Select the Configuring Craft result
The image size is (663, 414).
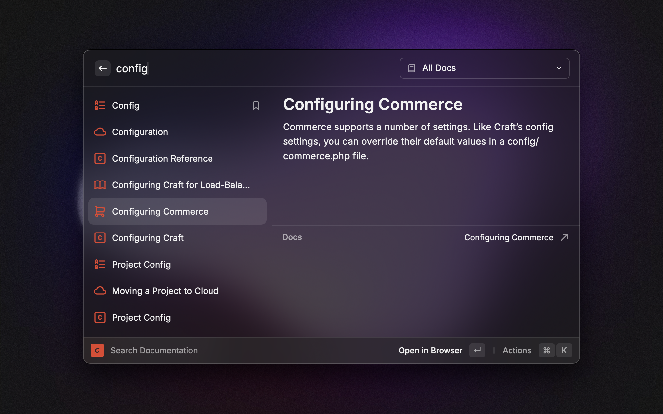pyautogui.click(x=148, y=238)
